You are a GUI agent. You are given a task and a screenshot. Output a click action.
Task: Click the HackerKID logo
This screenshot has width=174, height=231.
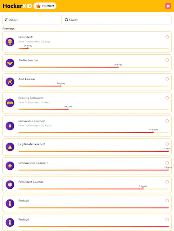pyautogui.click(x=17, y=6)
